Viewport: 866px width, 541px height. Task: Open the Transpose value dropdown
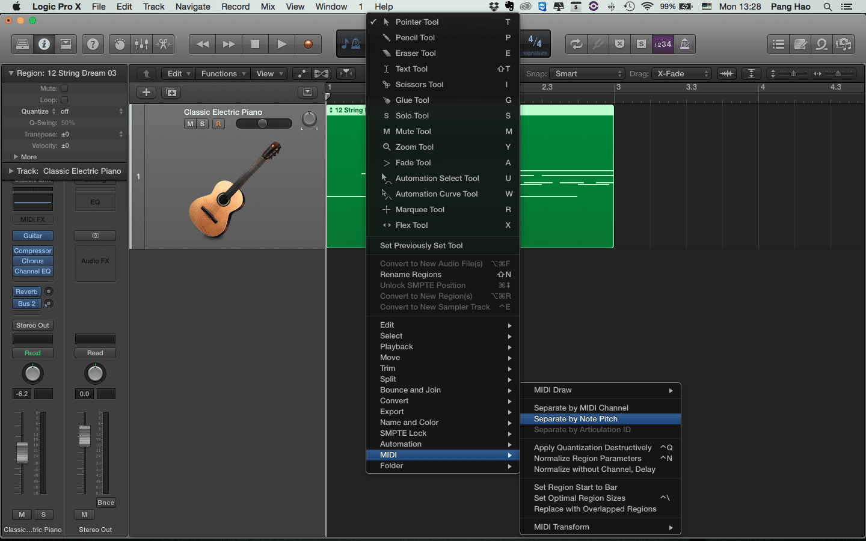pyautogui.click(x=91, y=134)
